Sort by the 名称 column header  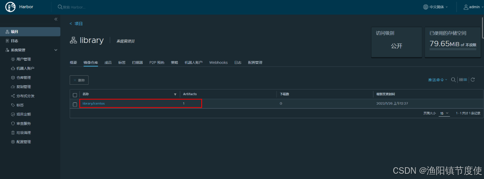click(85, 94)
